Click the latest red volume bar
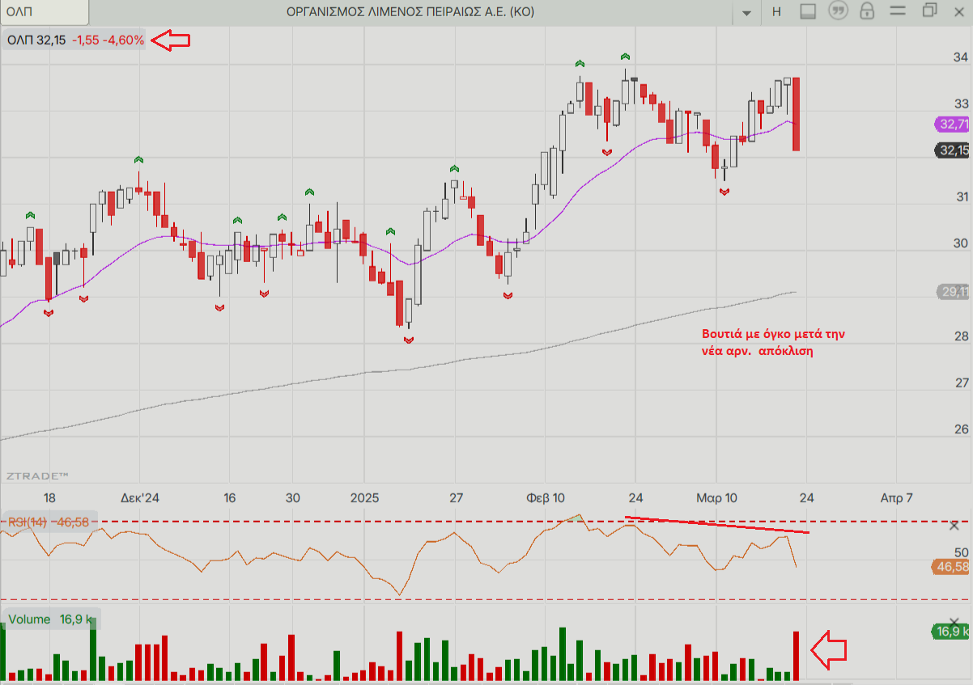The image size is (973, 685). point(797,656)
